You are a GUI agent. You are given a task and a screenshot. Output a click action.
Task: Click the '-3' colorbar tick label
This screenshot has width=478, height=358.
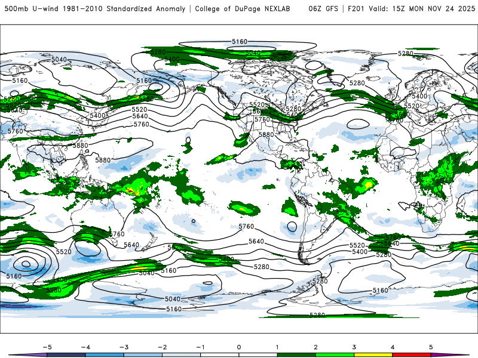coord(124,347)
